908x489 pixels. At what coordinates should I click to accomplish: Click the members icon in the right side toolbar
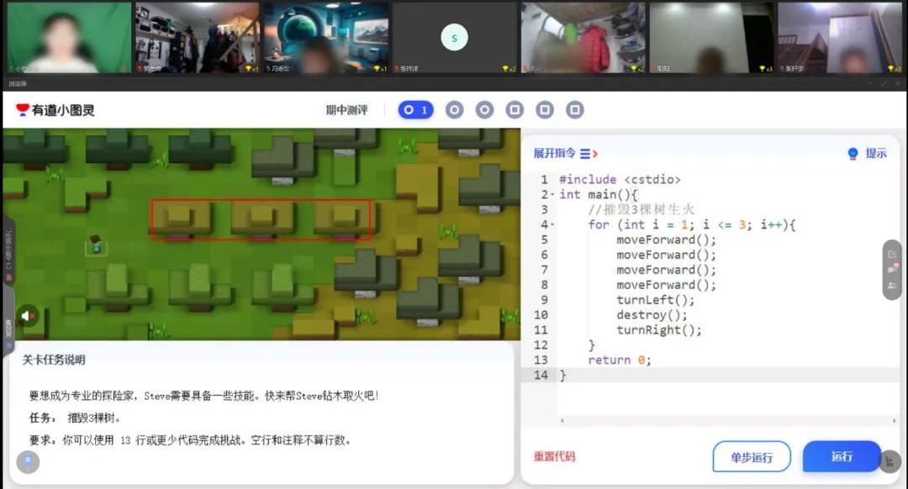pyautogui.click(x=892, y=286)
